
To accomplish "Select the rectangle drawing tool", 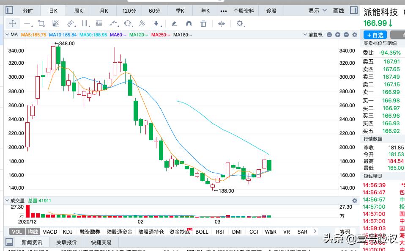I will click(x=41, y=23).
